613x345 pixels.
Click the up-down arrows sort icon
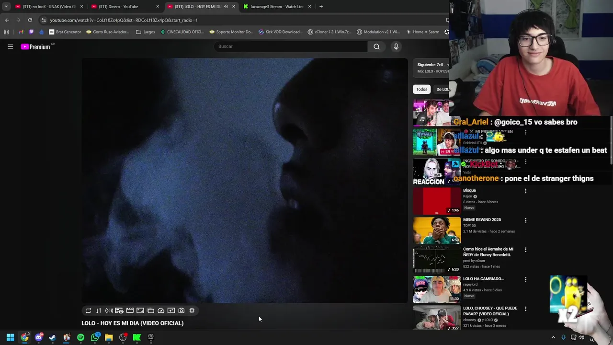99,310
